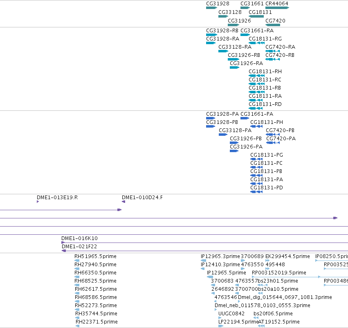The width and height of the screenshot is (348, 328).
Task: Click the CG31928 gene feature
Action: 211,8
